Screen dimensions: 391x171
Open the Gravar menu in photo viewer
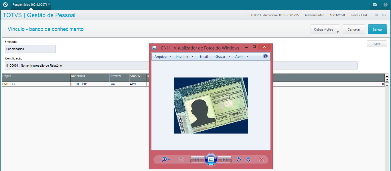(x=223, y=57)
